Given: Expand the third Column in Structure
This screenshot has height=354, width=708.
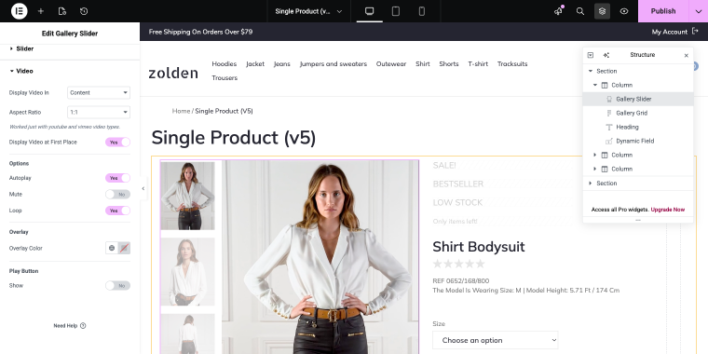Looking at the screenshot, I should tap(595, 169).
